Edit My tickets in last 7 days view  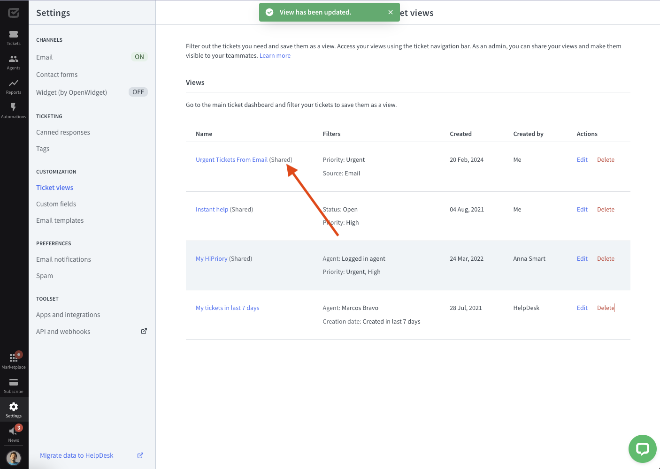582,308
